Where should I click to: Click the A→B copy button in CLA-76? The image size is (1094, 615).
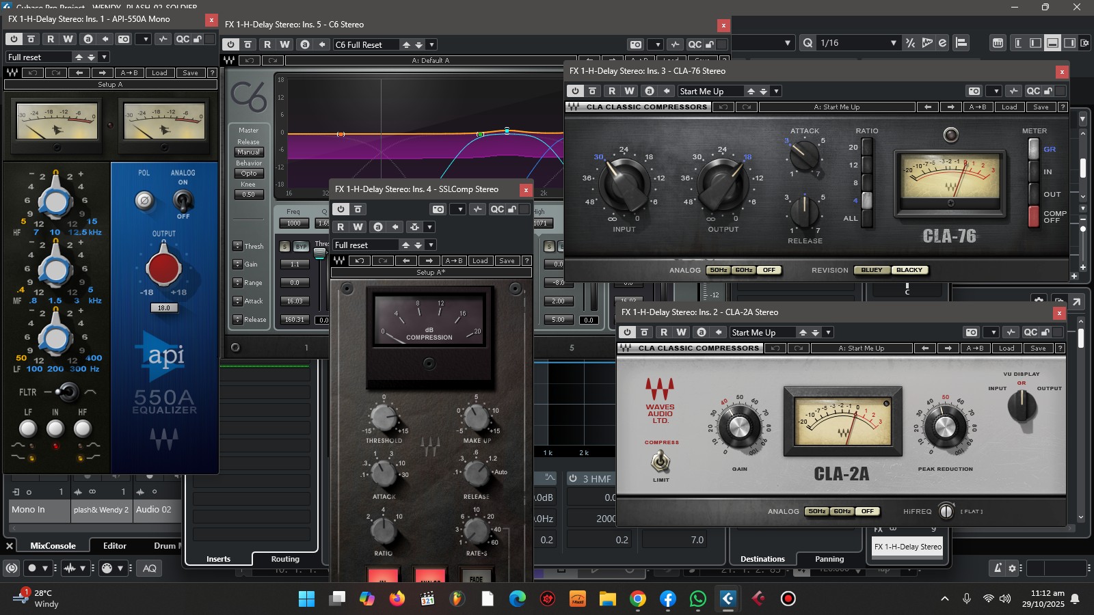pos(977,107)
